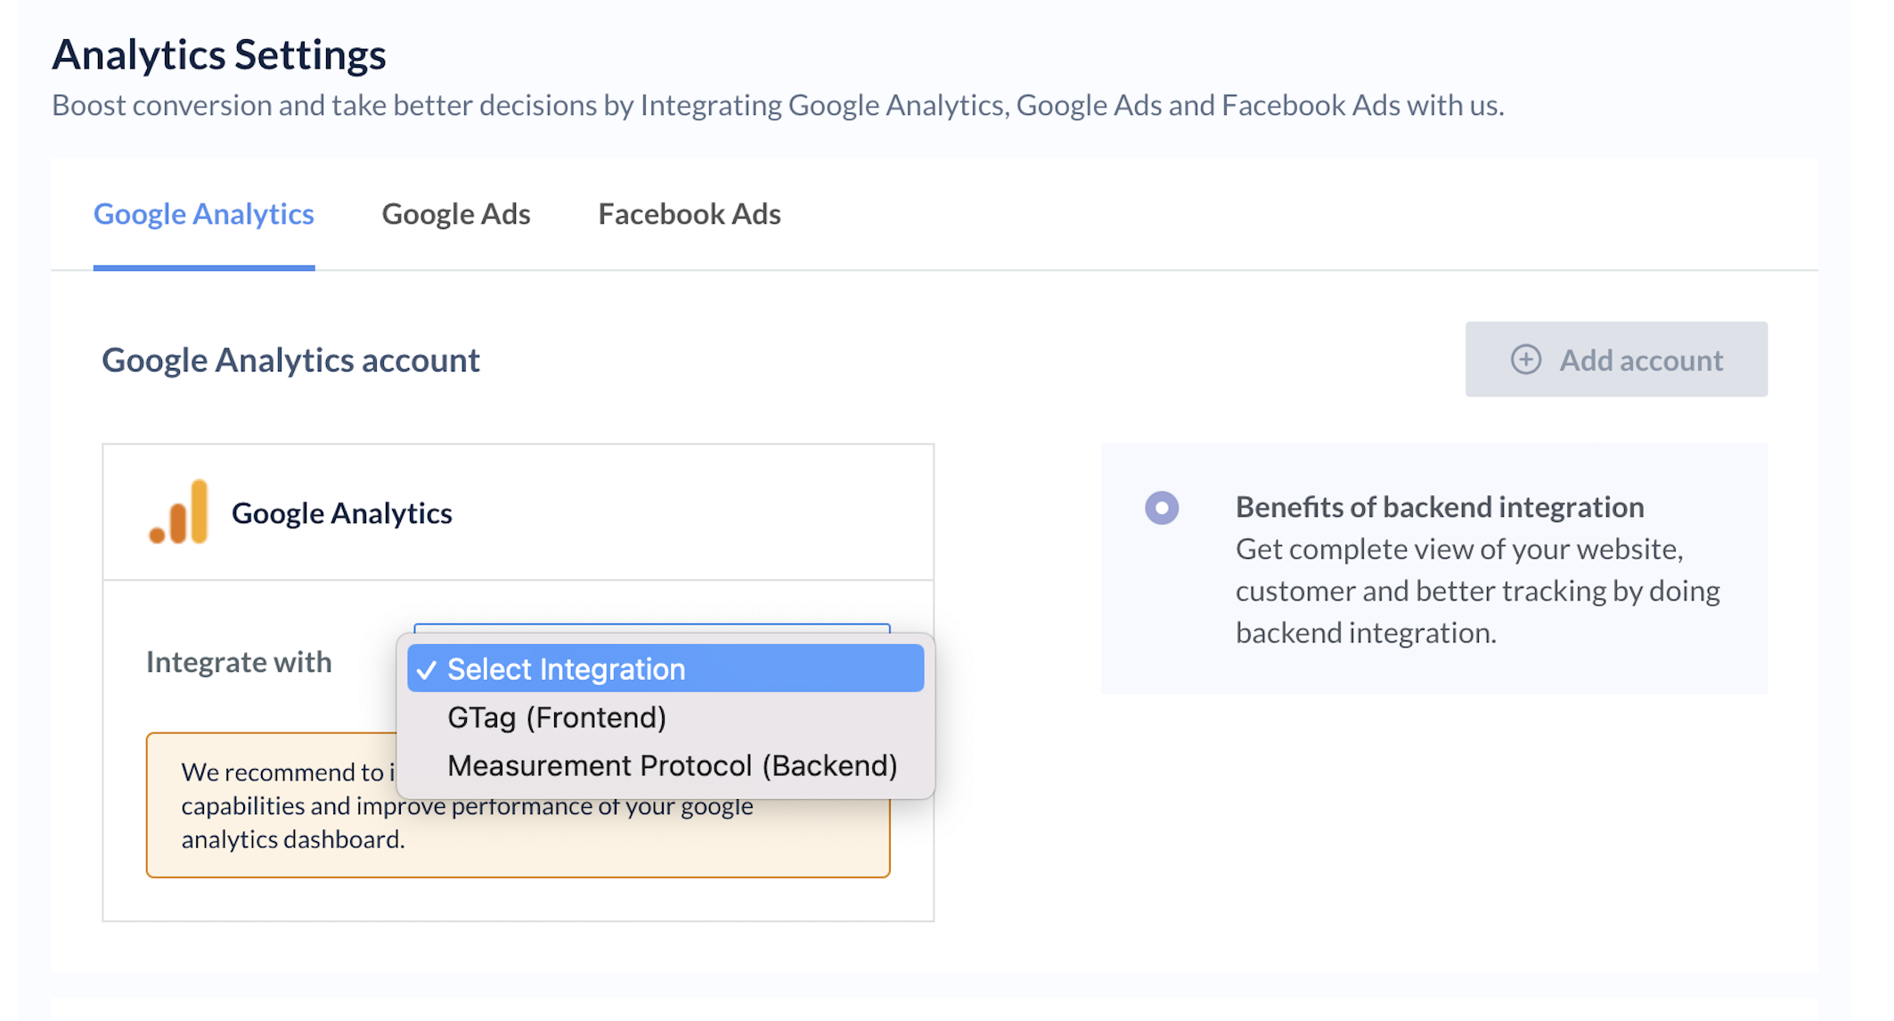
Task: Select Measurement Protocol (Backend) option
Action: pos(665,765)
